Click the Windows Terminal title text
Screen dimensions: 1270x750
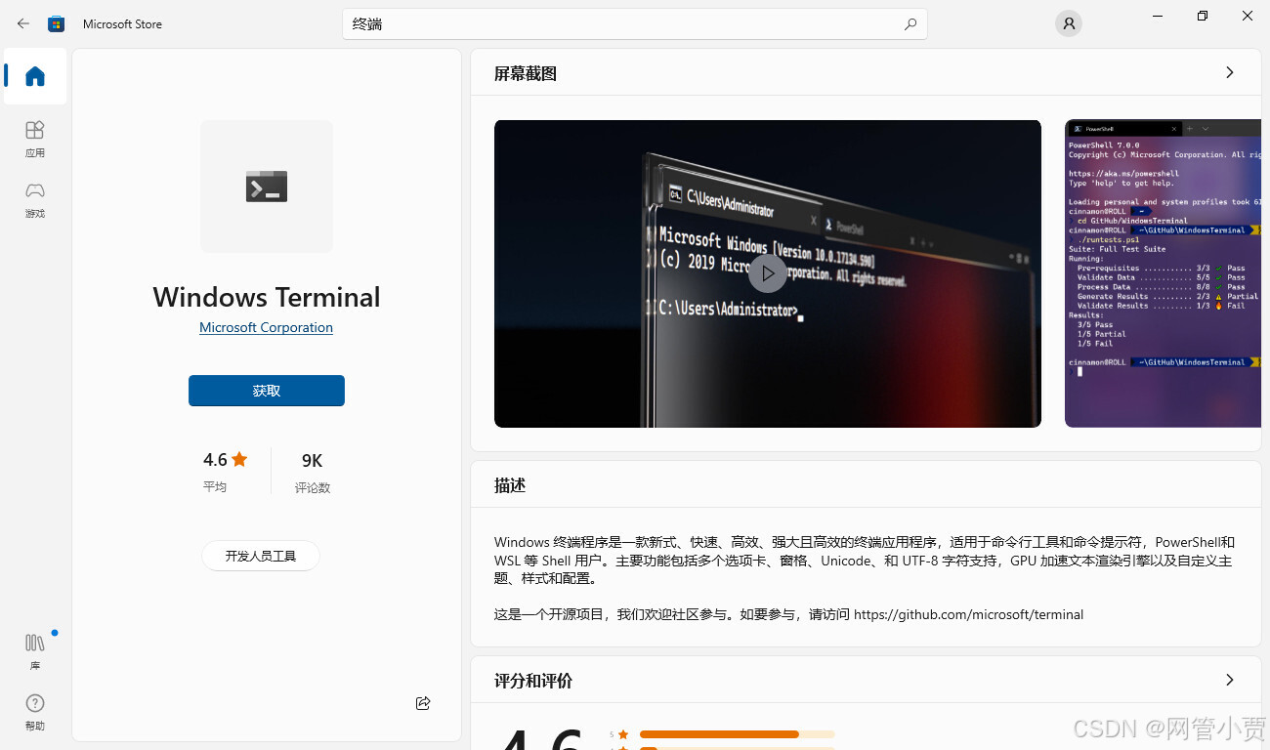pyautogui.click(x=267, y=297)
